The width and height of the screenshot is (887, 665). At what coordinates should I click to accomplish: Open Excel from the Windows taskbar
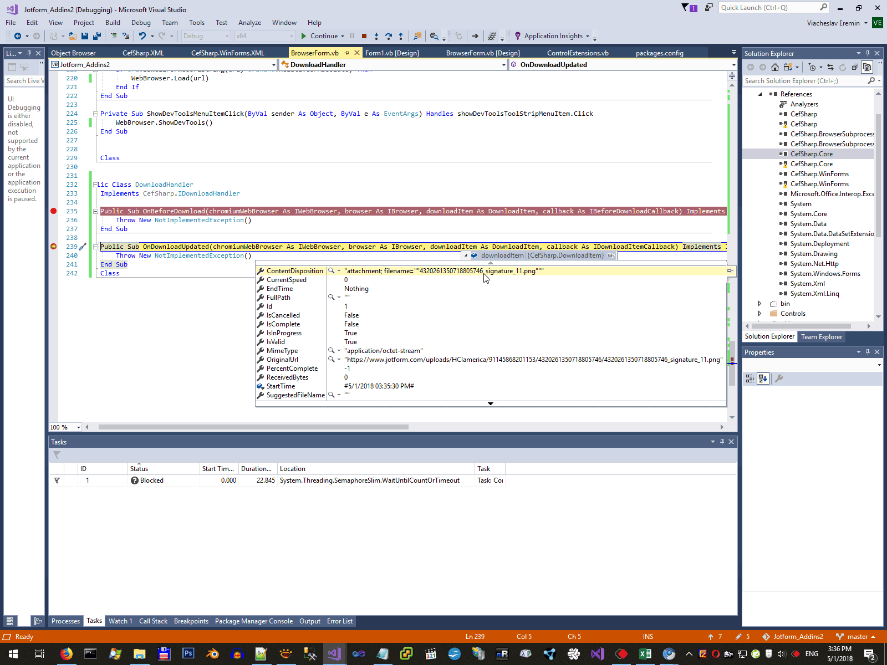[x=645, y=654]
